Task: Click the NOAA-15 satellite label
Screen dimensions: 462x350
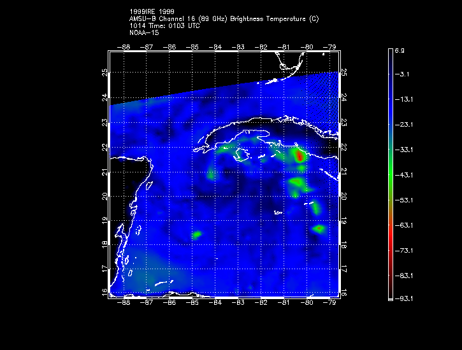Action: [144, 32]
